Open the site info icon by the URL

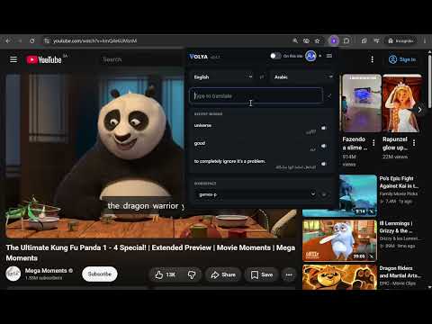[x=47, y=40]
